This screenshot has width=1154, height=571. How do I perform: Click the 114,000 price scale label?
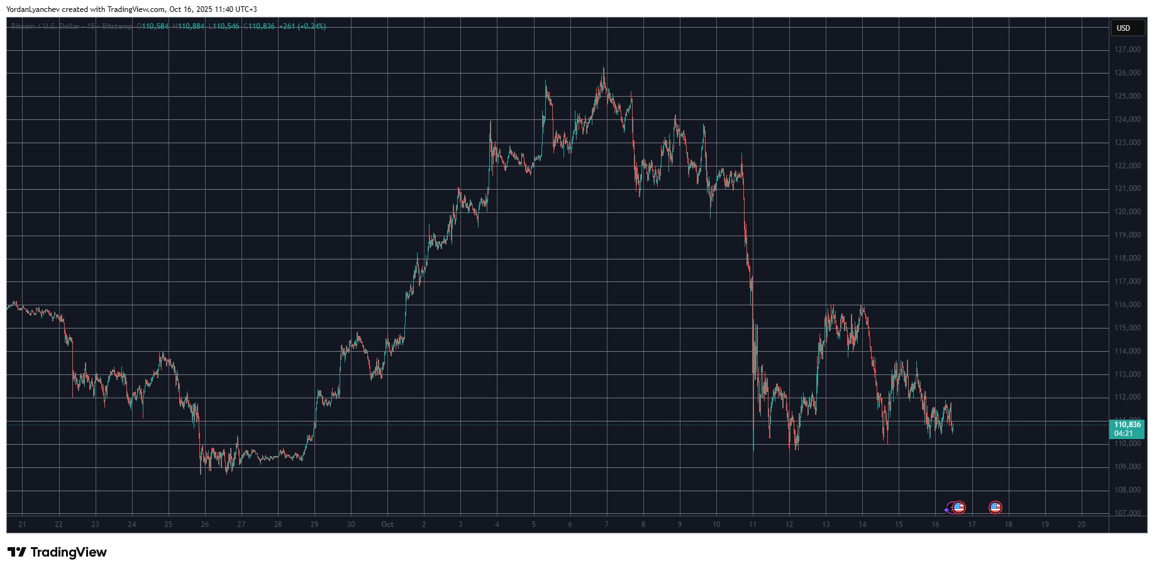click(1127, 351)
